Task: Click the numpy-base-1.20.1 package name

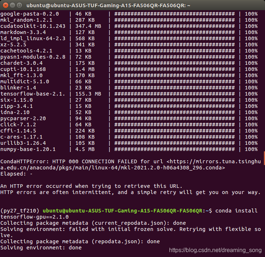Action: click(28, 149)
